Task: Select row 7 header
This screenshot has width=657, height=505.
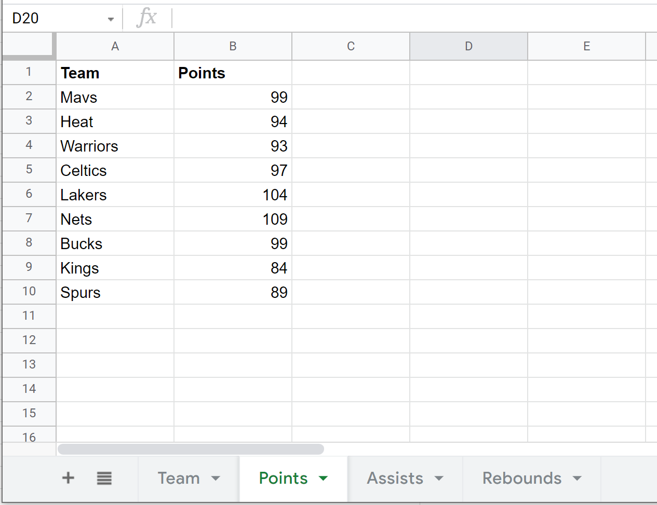Action: [x=29, y=219]
